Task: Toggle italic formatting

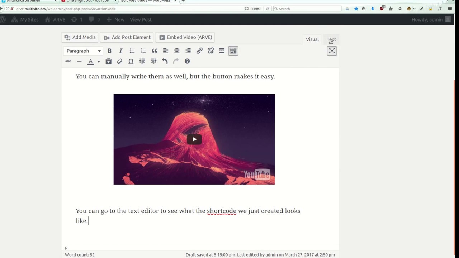Action: [121, 51]
